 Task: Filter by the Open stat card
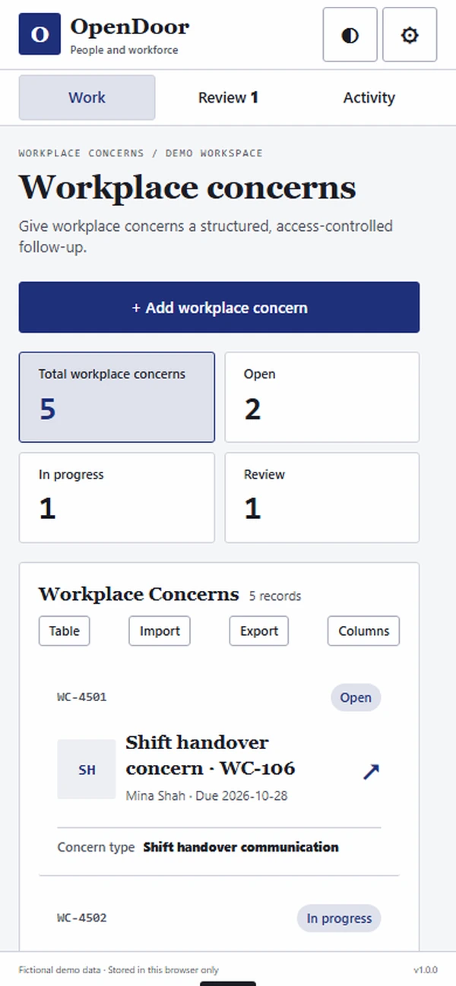point(322,397)
